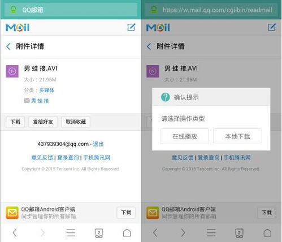
Task: Tap purple video file icon in left screen
Action: 12,71
